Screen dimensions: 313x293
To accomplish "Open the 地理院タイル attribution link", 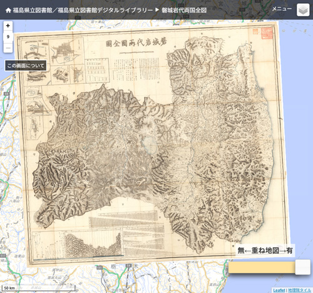I will [x=299, y=290].
